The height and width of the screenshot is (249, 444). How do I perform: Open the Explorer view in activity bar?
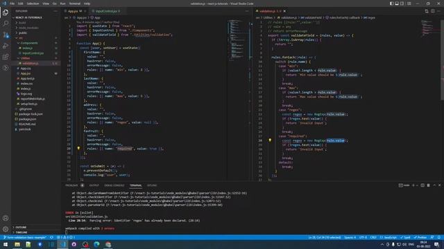point(6,12)
